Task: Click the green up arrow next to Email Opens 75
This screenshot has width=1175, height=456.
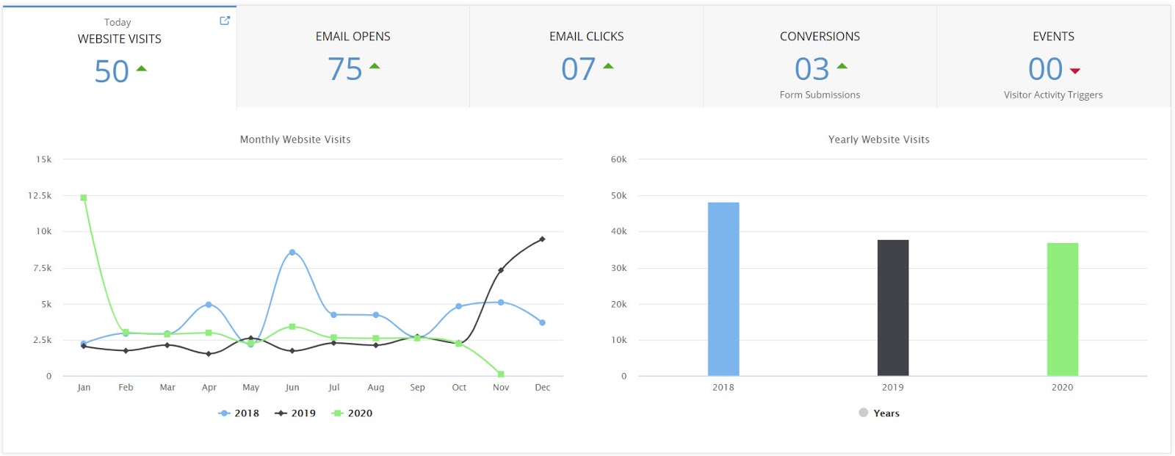Action: (x=375, y=66)
